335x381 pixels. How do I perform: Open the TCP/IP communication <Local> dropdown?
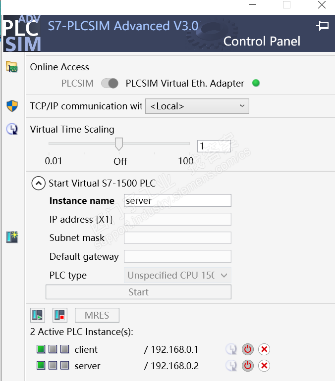[197, 106]
